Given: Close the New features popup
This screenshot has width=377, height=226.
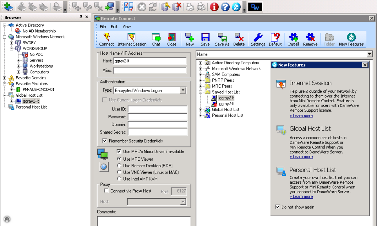Looking at the screenshot, I should point(365,65).
